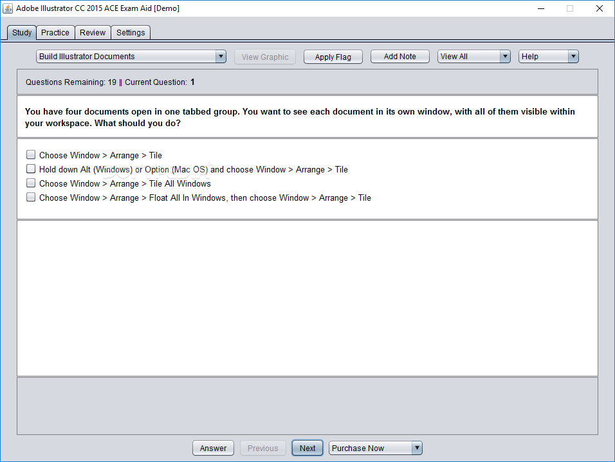Click the empty explanation text area

pos(307,298)
